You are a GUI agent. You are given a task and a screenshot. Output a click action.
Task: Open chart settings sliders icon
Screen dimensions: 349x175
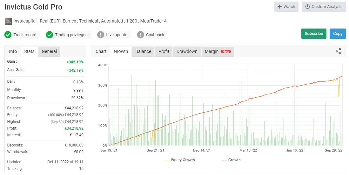[x=339, y=51]
